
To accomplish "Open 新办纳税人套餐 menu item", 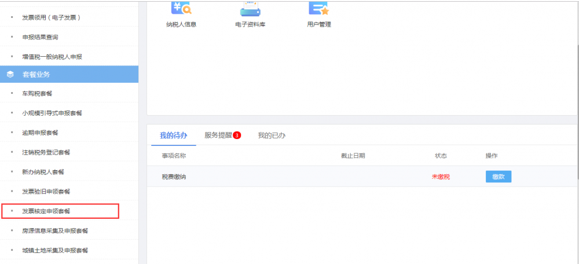I will coord(43,172).
